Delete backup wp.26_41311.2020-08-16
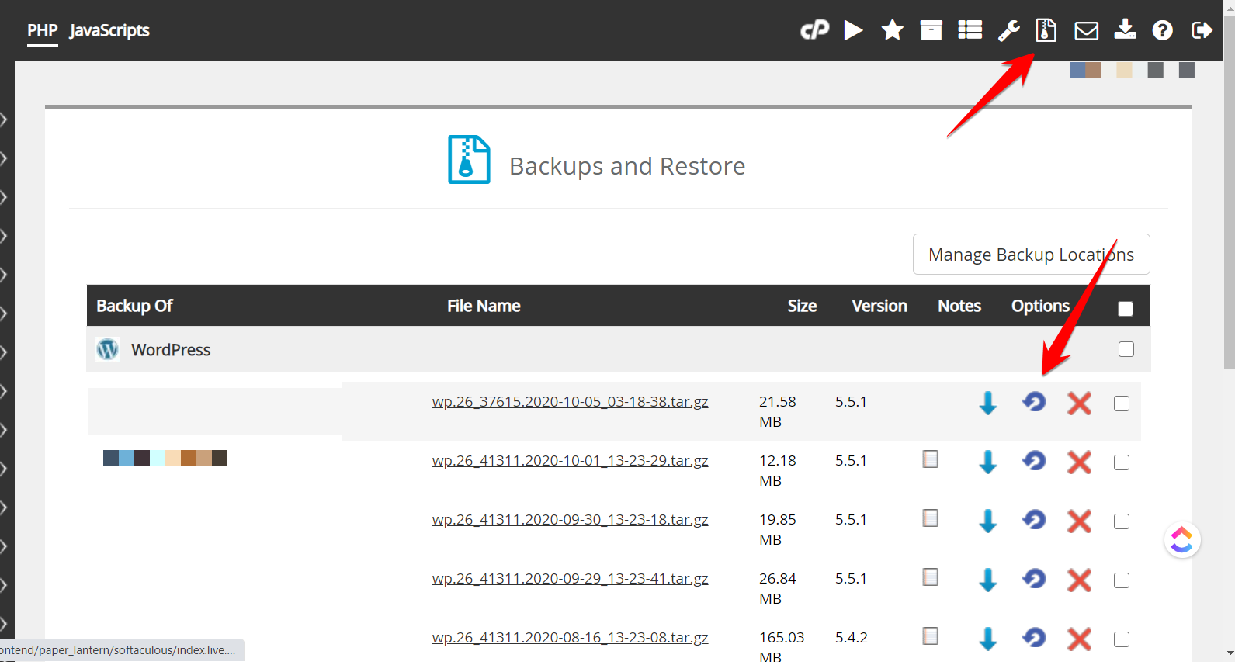The height and width of the screenshot is (665, 1235). click(x=1079, y=639)
